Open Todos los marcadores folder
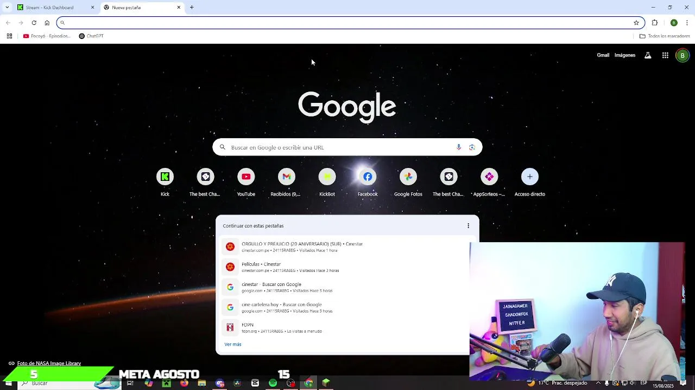 point(665,36)
